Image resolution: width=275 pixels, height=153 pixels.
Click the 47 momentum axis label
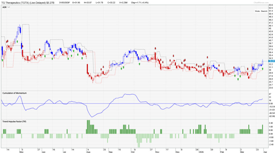[270, 94]
